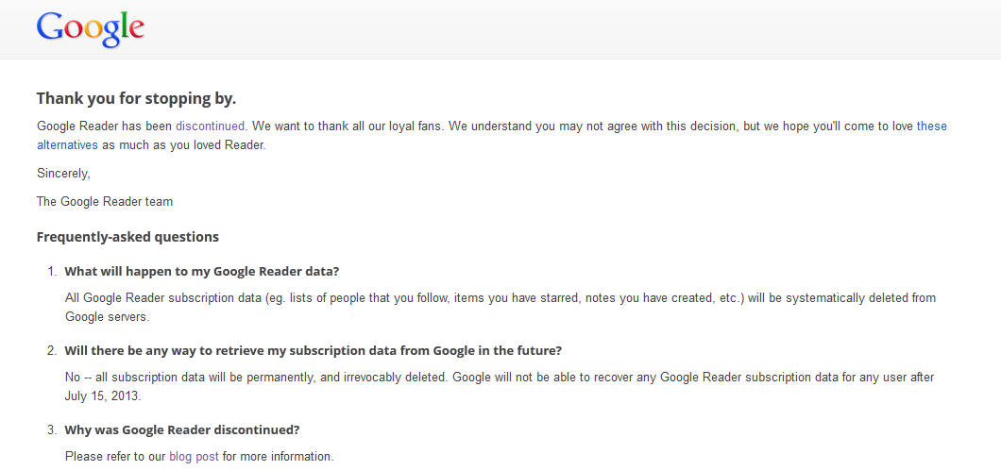Click 'Please refer to our' answer text

pos(115,456)
